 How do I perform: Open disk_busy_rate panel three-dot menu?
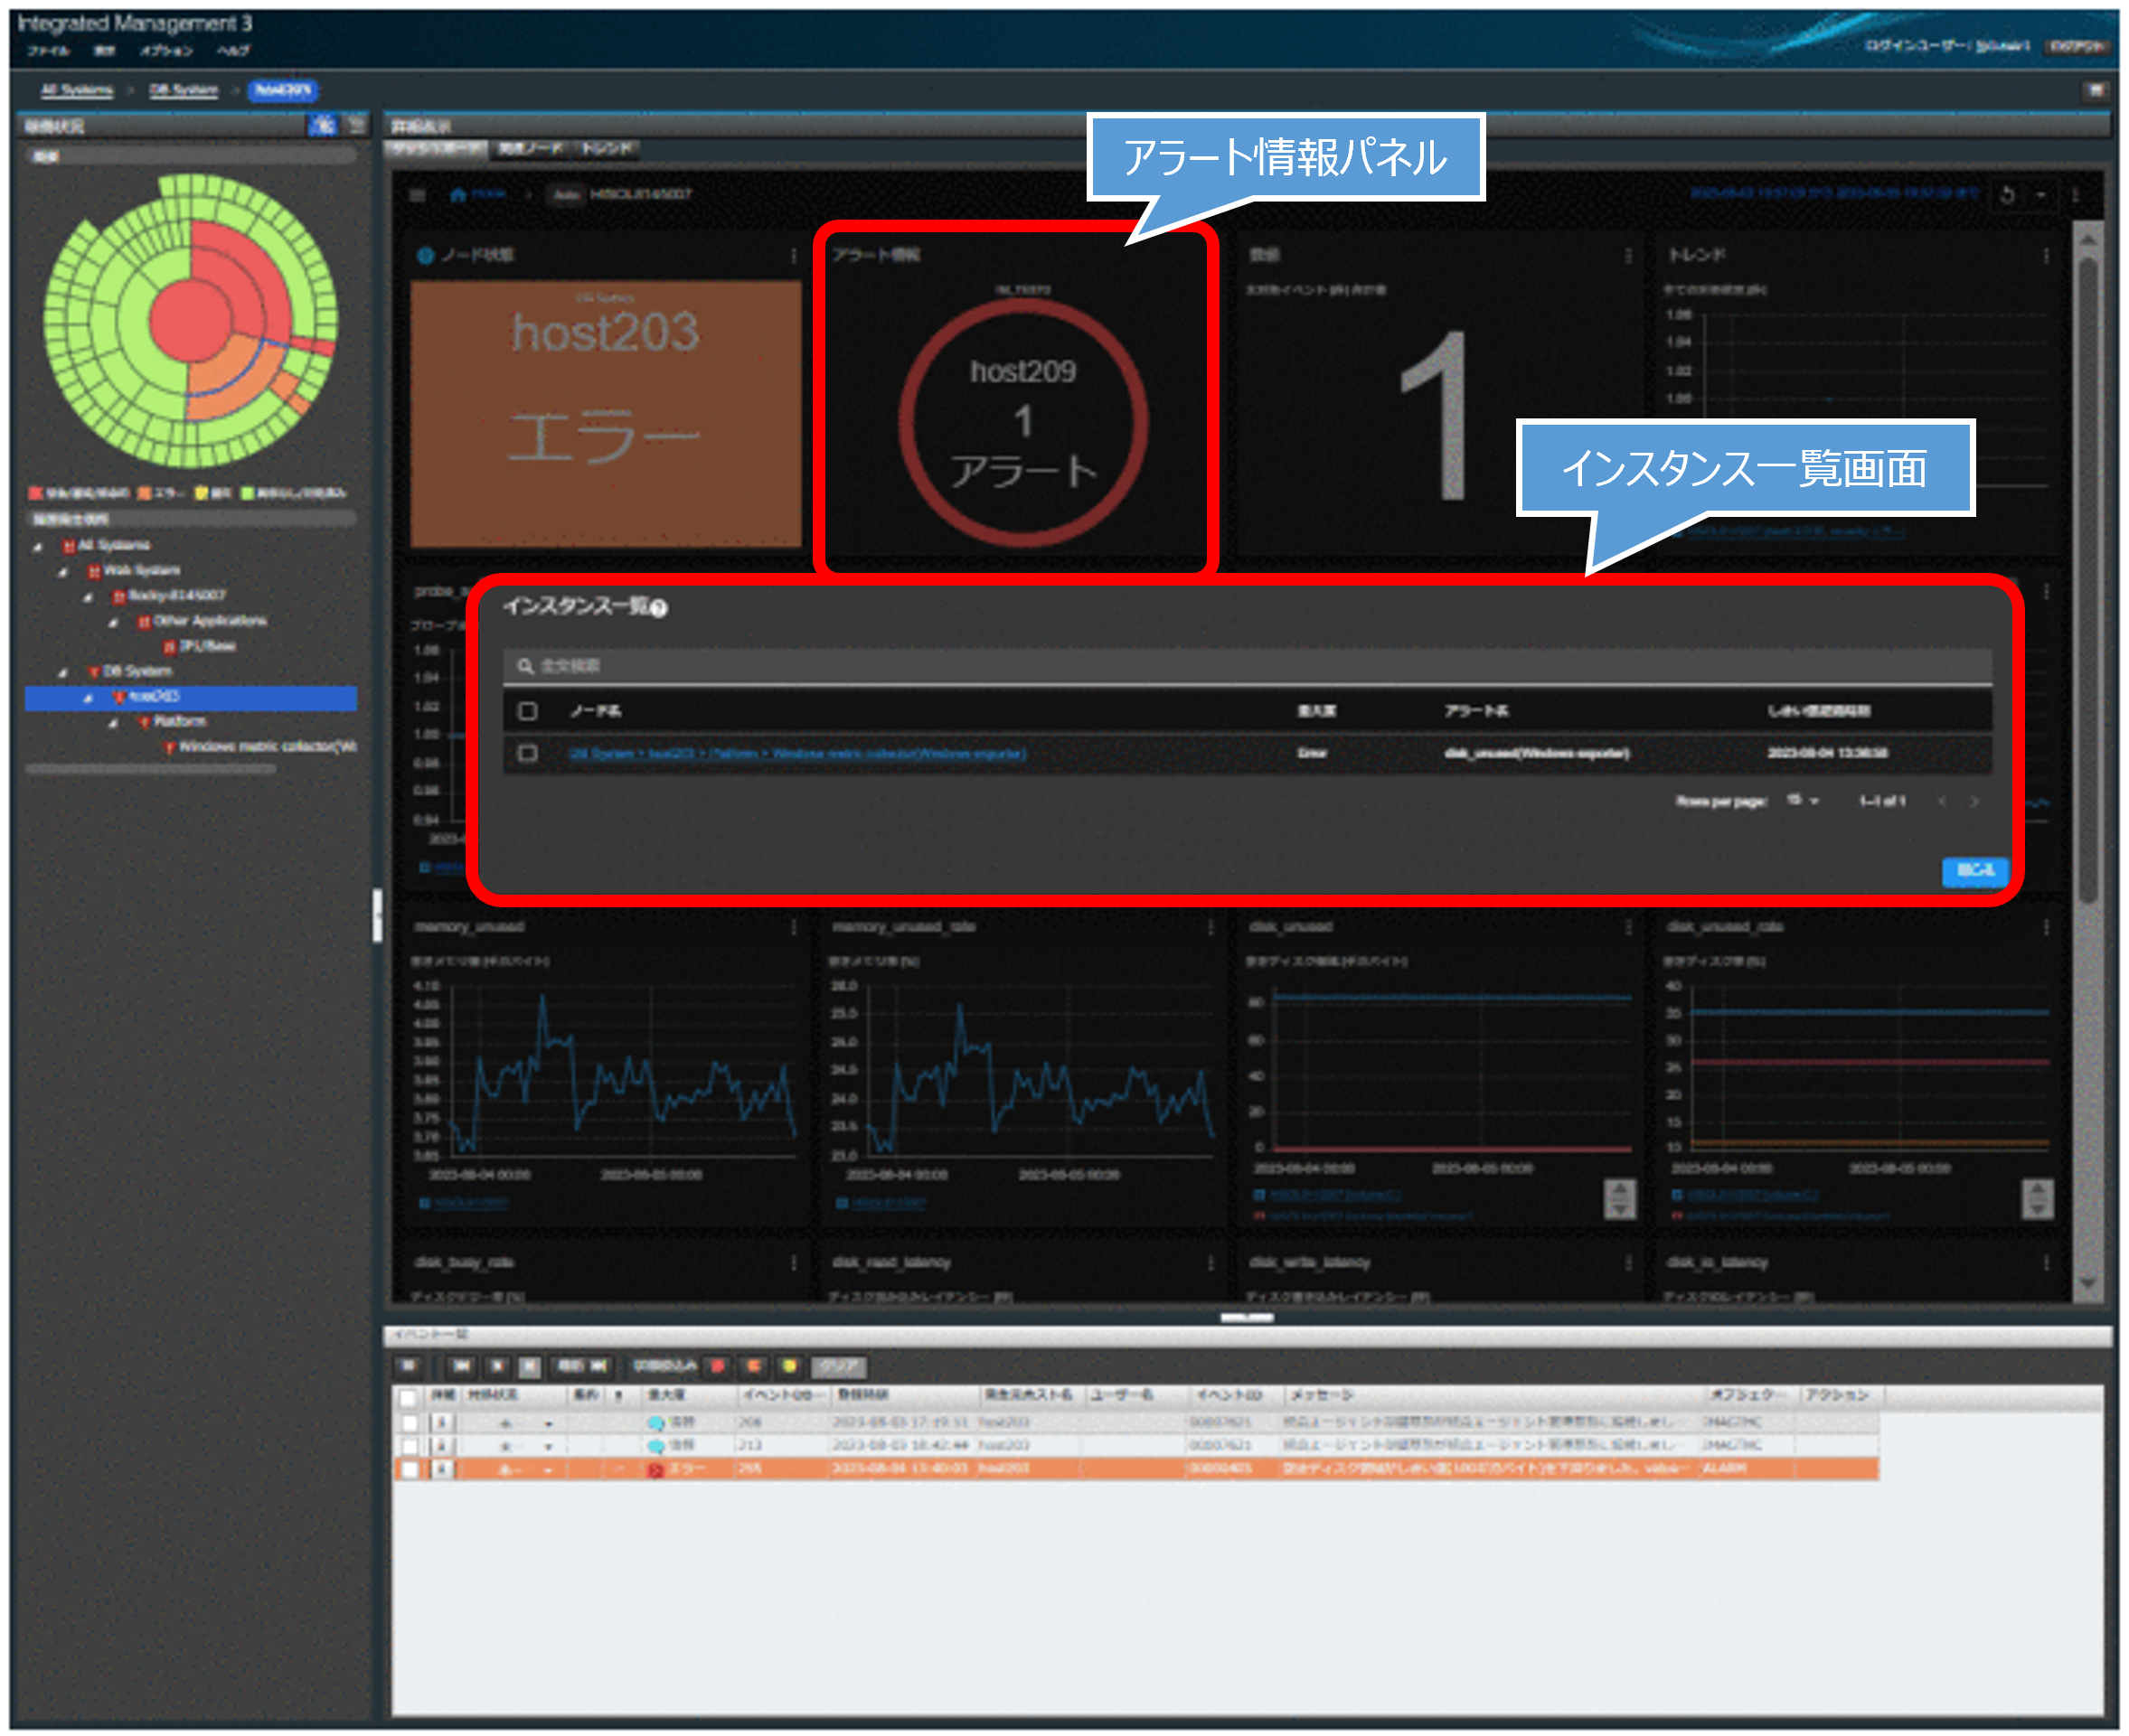795,1264
